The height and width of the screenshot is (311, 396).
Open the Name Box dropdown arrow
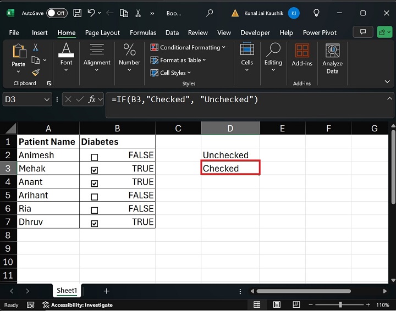[47, 99]
